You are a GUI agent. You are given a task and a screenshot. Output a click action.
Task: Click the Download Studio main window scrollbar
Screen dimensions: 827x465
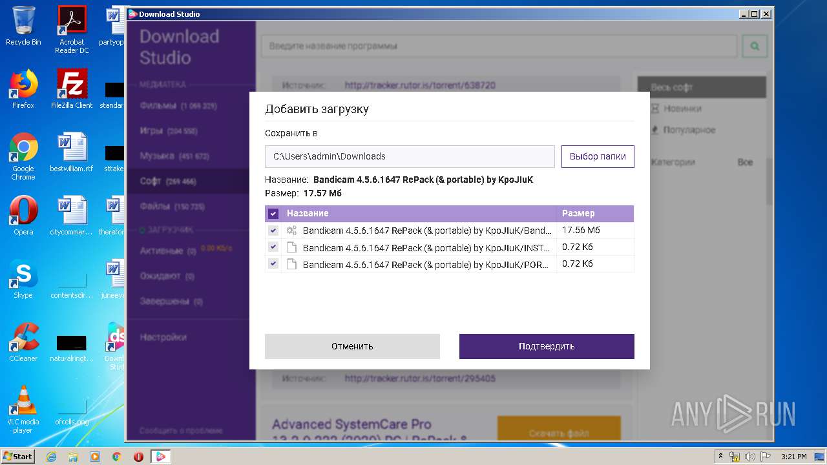pos(769,181)
